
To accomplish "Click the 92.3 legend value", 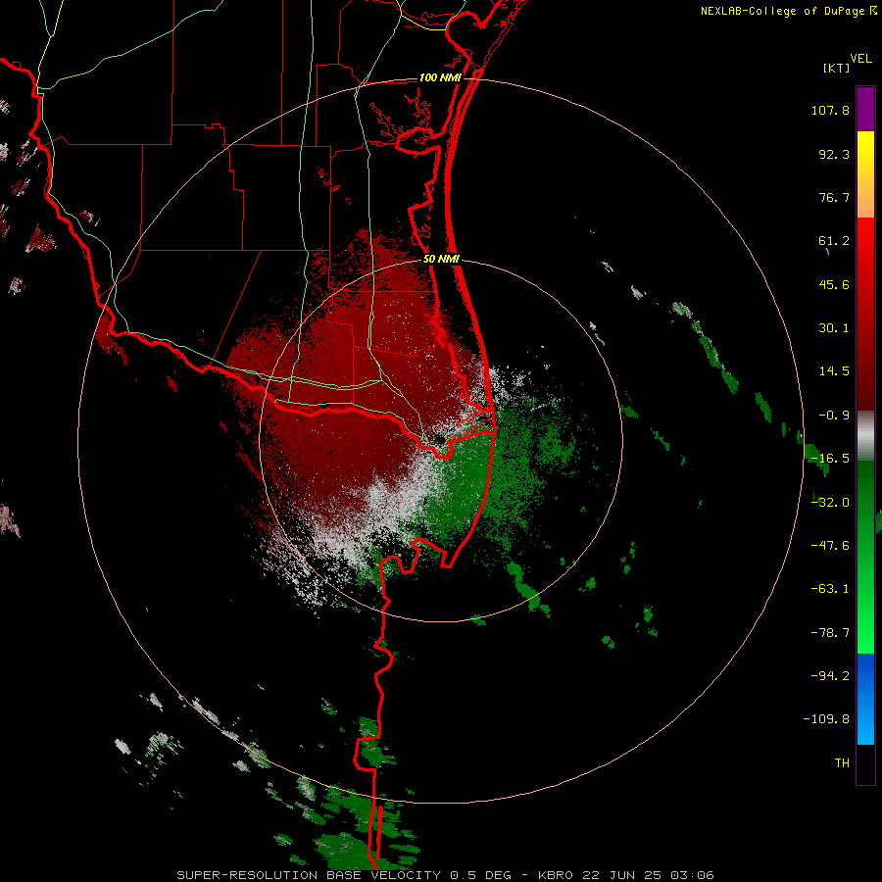I will (x=834, y=154).
